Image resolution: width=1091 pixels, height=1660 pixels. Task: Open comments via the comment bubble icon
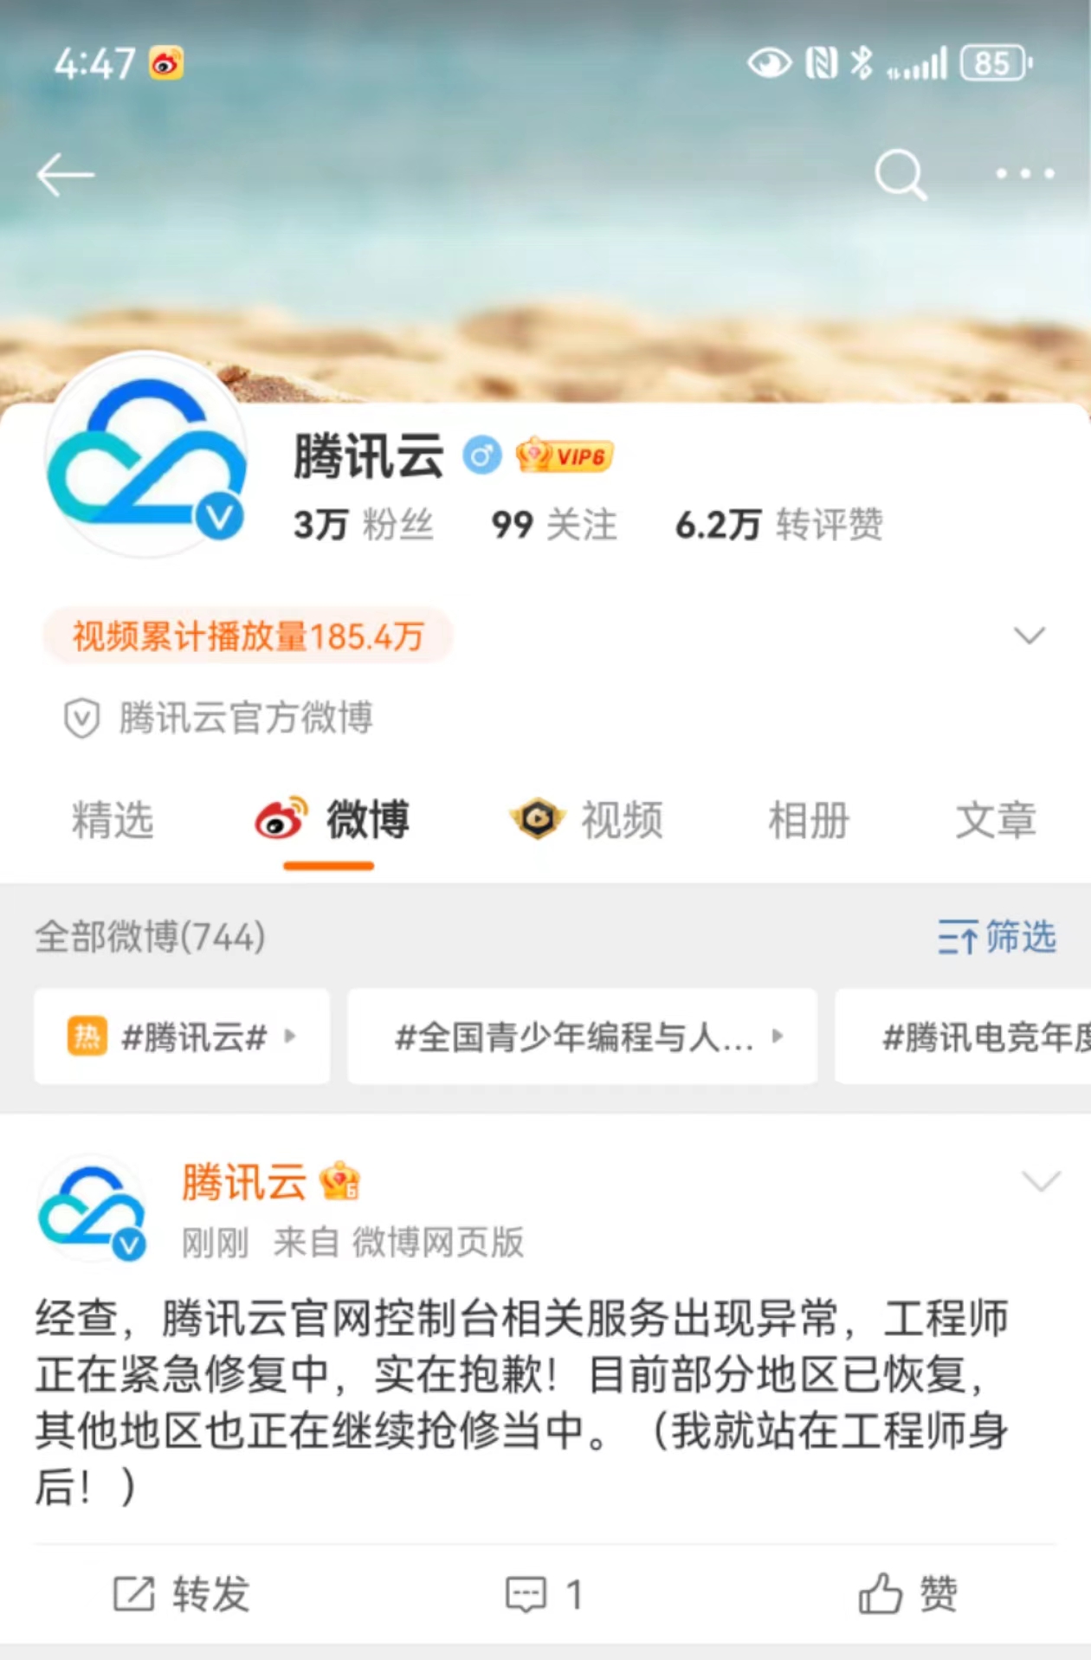[526, 1594]
